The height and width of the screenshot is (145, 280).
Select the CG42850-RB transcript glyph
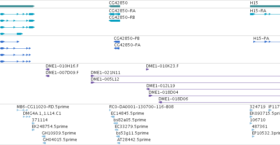(x=115, y=21)
